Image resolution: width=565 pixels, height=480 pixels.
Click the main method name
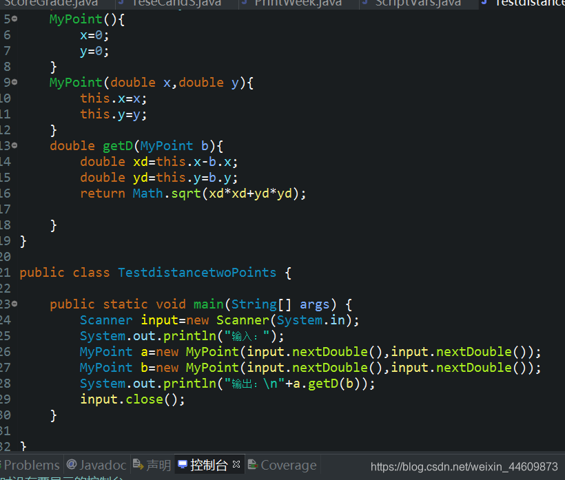coord(208,304)
